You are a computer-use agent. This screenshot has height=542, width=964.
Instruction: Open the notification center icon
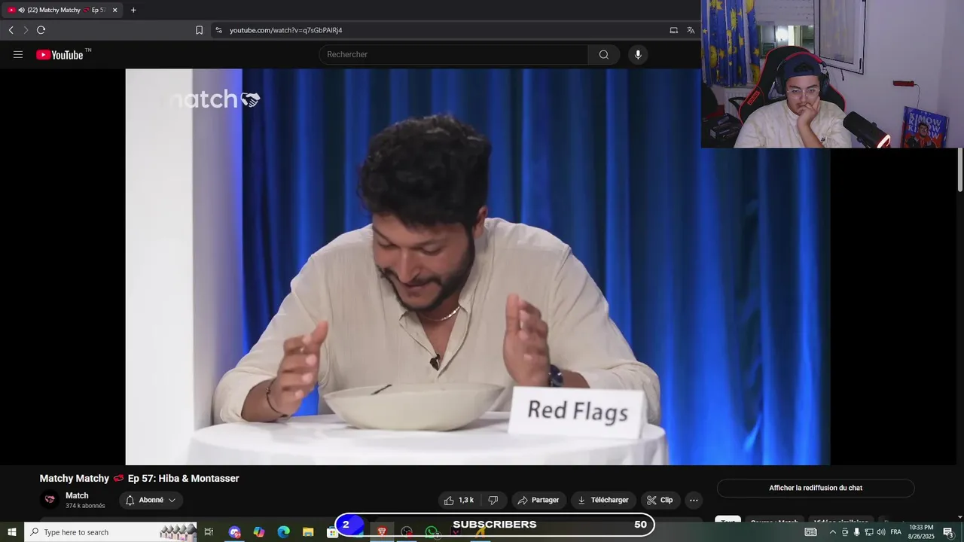pyautogui.click(x=948, y=532)
